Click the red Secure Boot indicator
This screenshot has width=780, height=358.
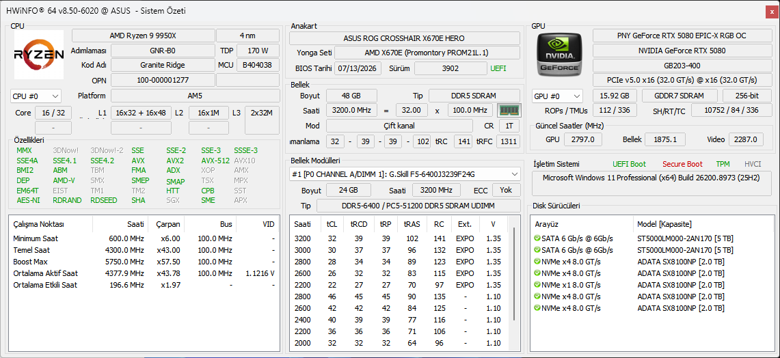coord(682,164)
